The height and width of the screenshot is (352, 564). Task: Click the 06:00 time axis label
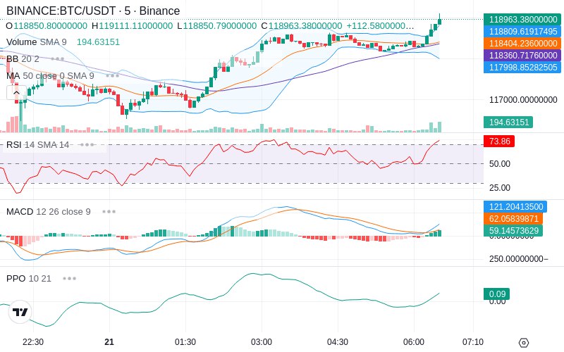414,342
